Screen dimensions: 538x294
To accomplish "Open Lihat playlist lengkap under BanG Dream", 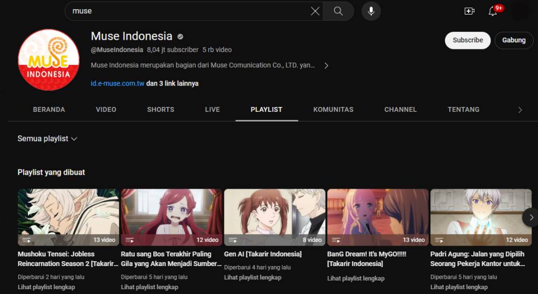I will pyautogui.click(x=356, y=278).
